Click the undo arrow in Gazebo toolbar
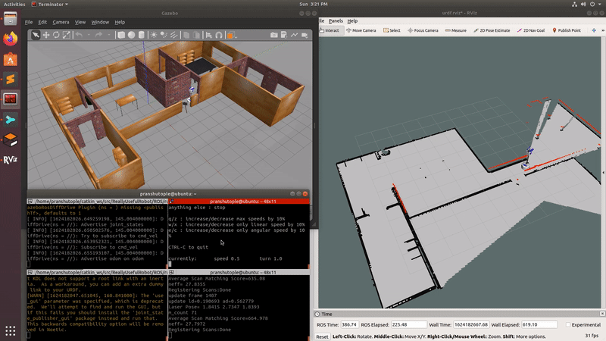This screenshot has width=606, height=341. click(x=79, y=35)
